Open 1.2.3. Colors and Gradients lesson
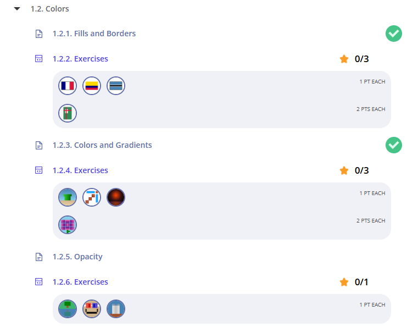This screenshot has height=327, width=407. [x=102, y=145]
